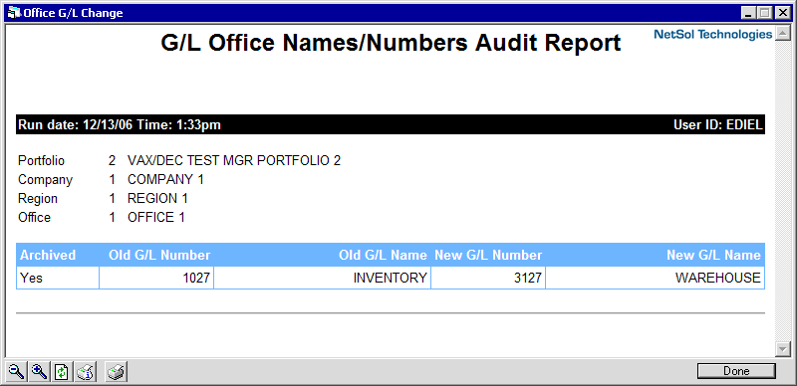This screenshot has width=797, height=386.
Task: Click the vertical scrollbar track
Action: 783,191
